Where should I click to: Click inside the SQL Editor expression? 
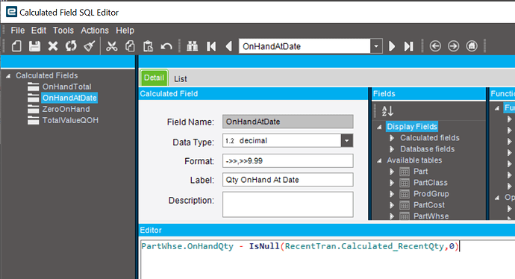(300, 246)
